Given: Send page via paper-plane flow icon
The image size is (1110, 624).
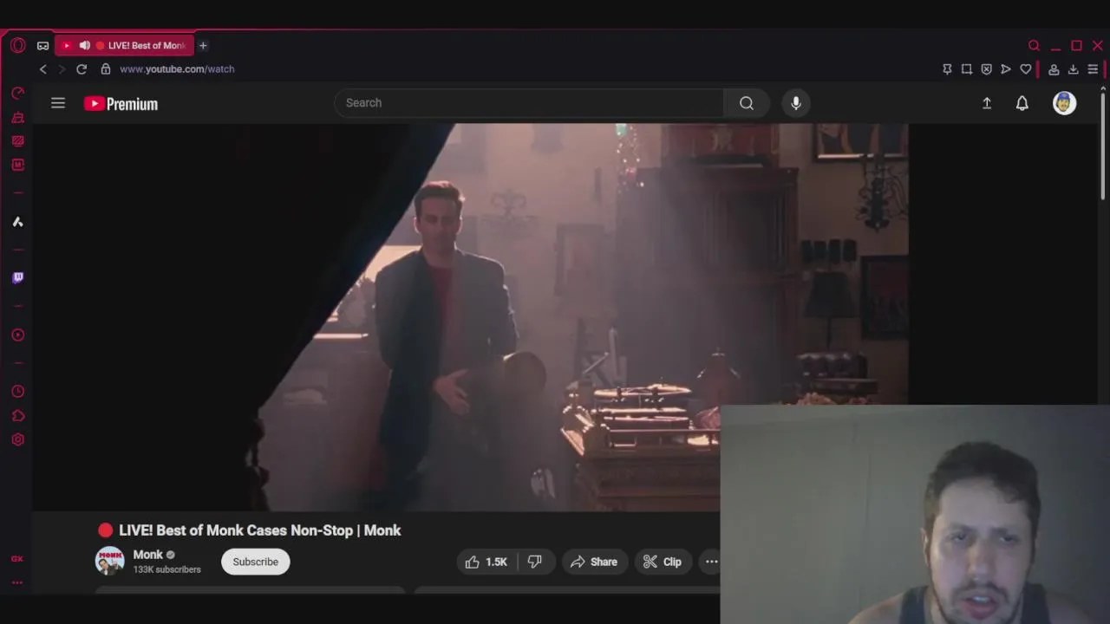Looking at the screenshot, I should click(1006, 69).
